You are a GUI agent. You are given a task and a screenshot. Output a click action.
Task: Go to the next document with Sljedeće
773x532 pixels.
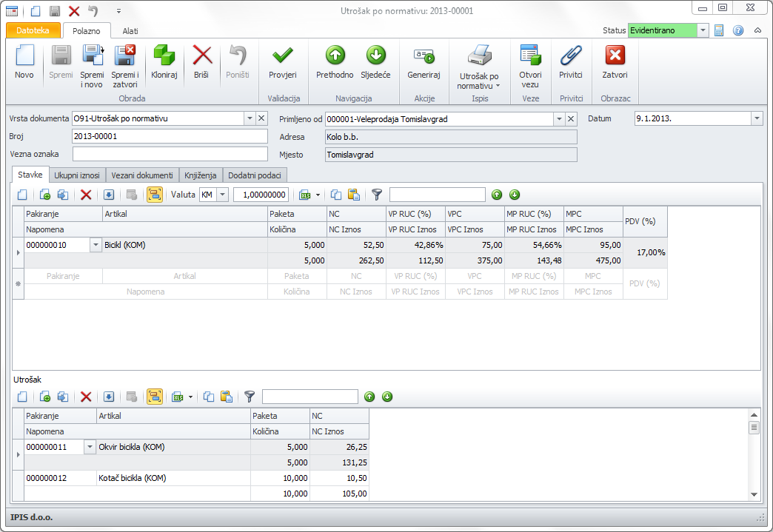click(375, 62)
